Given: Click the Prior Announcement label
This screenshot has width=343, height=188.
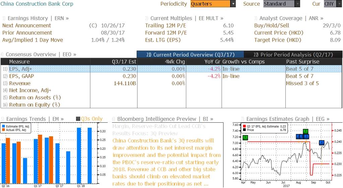Looking at the screenshot, I should point(27,33).
